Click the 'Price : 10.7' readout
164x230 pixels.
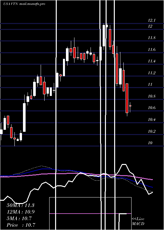(x=21, y=225)
